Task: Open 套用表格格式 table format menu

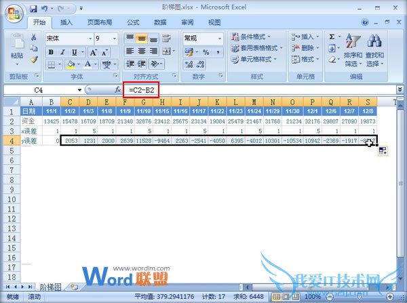Action: click(x=256, y=48)
